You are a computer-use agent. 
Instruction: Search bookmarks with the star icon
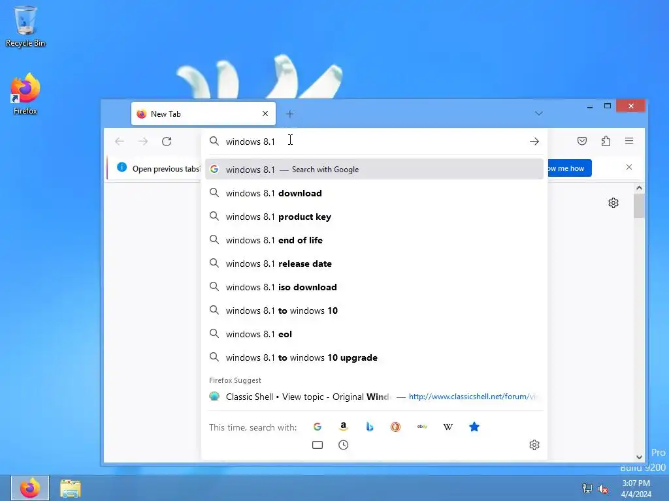pos(474,427)
